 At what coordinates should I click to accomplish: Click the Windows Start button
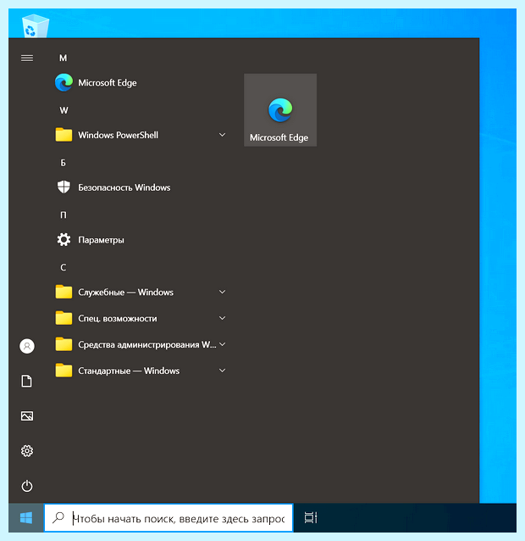26,518
